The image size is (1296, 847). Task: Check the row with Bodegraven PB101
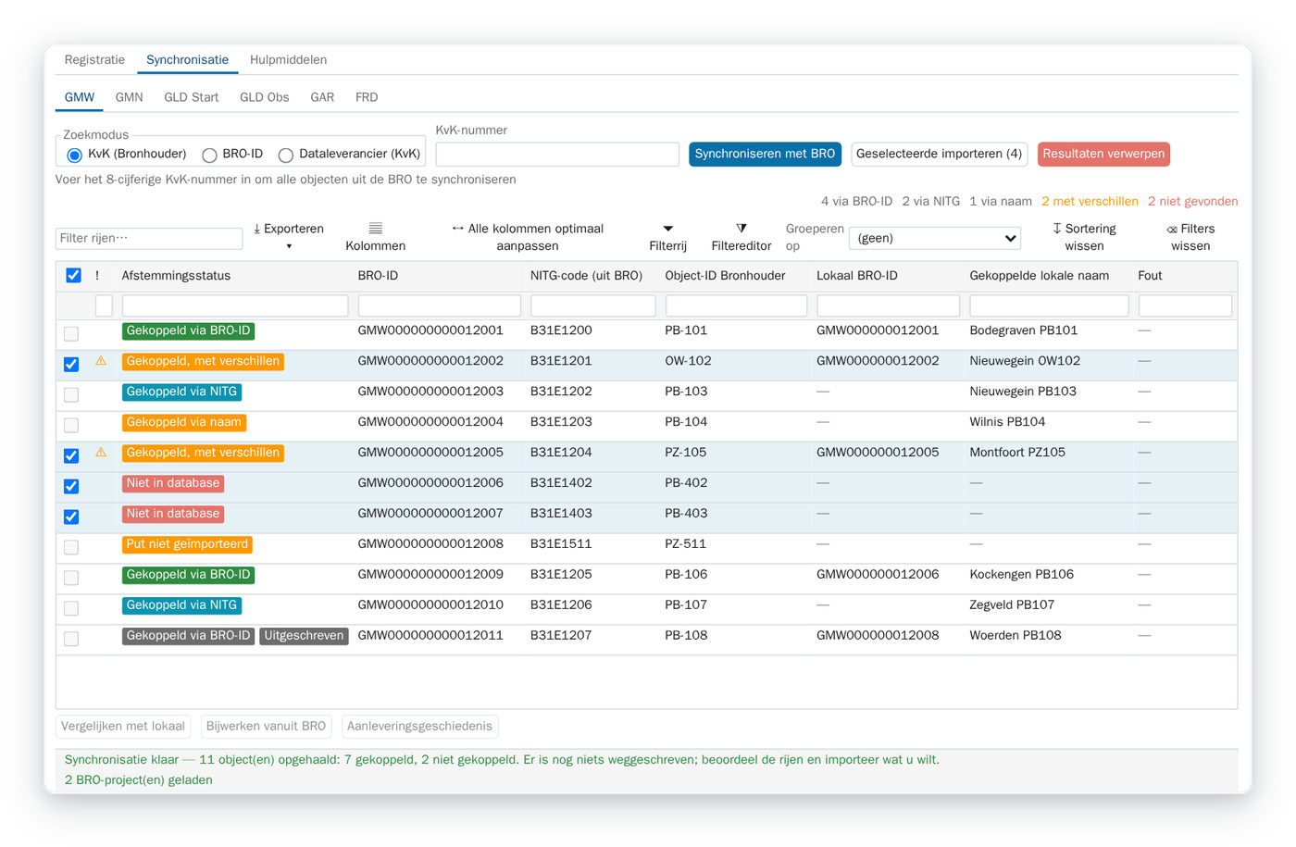pyautogui.click(x=71, y=333)
